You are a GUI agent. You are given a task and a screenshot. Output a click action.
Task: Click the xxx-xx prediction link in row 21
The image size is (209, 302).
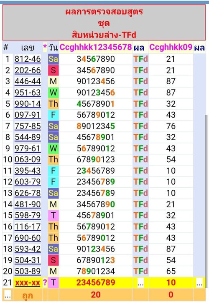tap(28, 283)
